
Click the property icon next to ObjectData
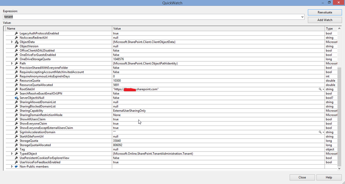16,42
